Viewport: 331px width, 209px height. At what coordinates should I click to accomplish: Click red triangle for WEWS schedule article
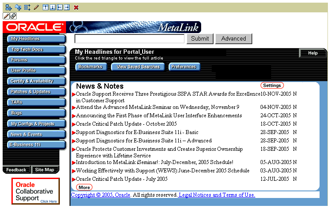pos(74,171)
